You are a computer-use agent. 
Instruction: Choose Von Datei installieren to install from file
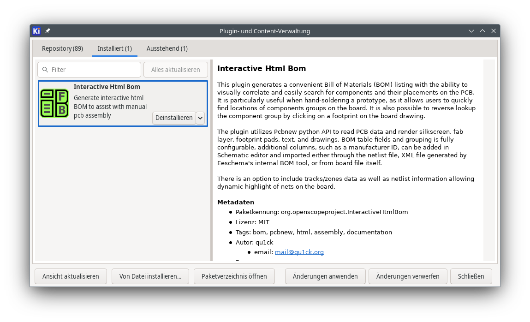click(150, 276)
